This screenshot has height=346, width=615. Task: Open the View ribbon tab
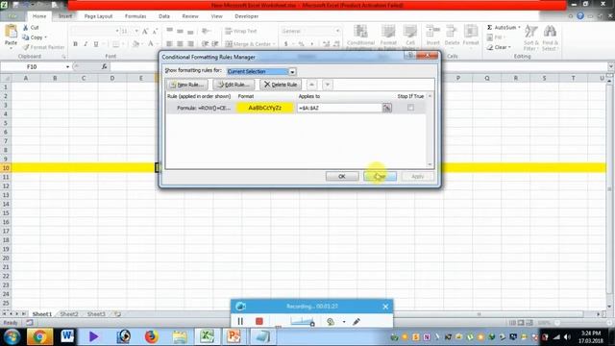click(x=216, y=16)
